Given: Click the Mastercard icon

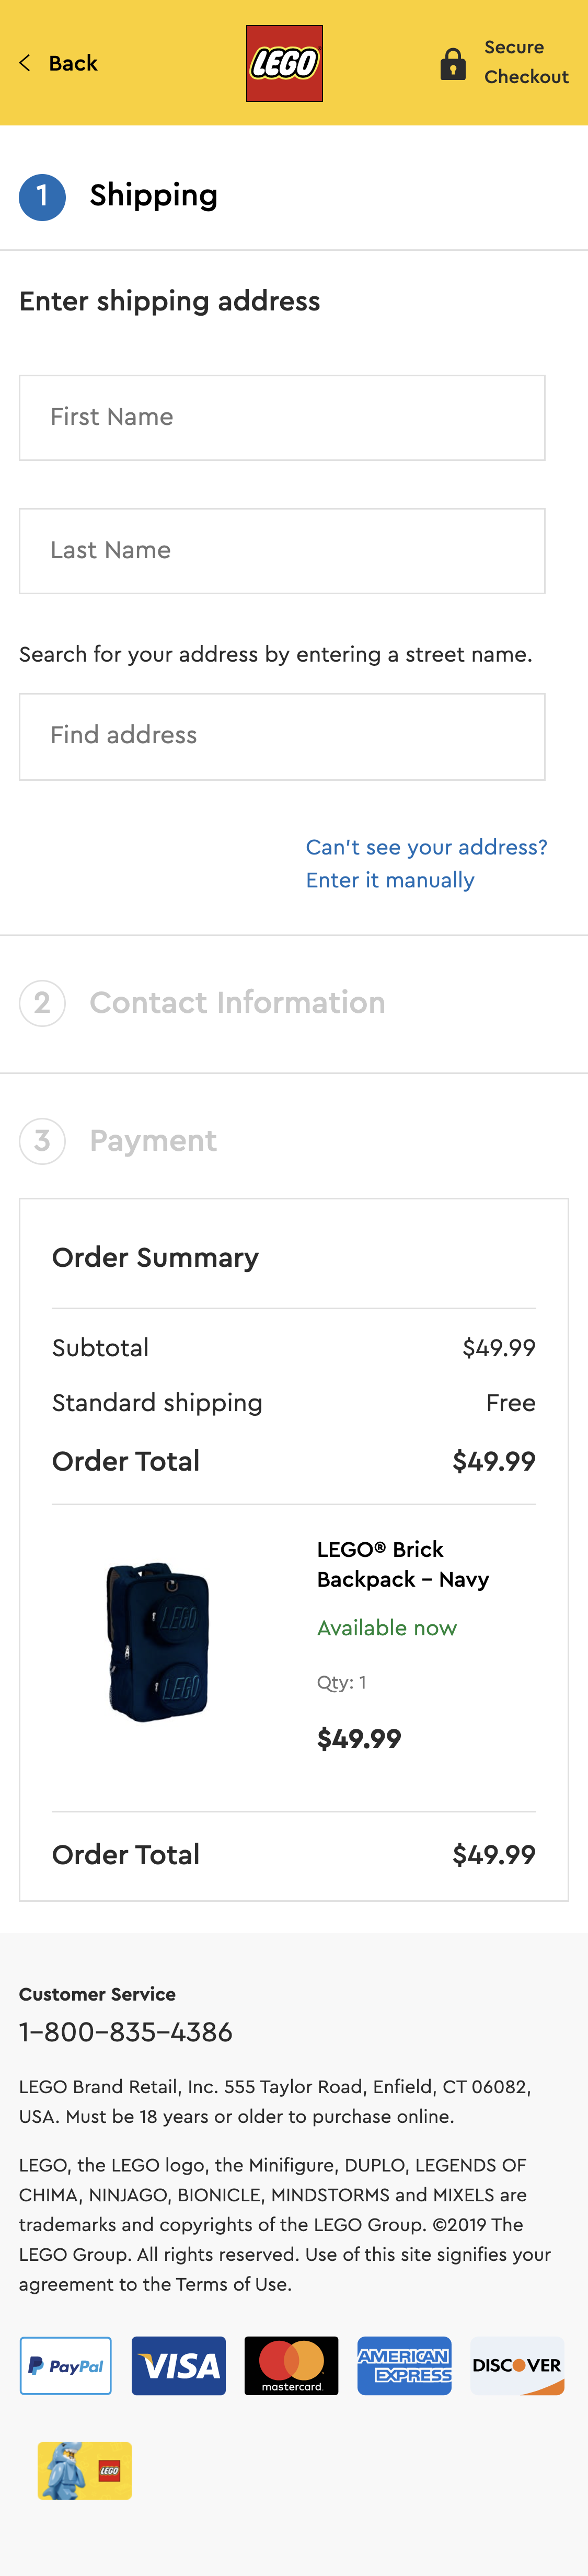Looking at the screenshot, I should coord(291,2365).
